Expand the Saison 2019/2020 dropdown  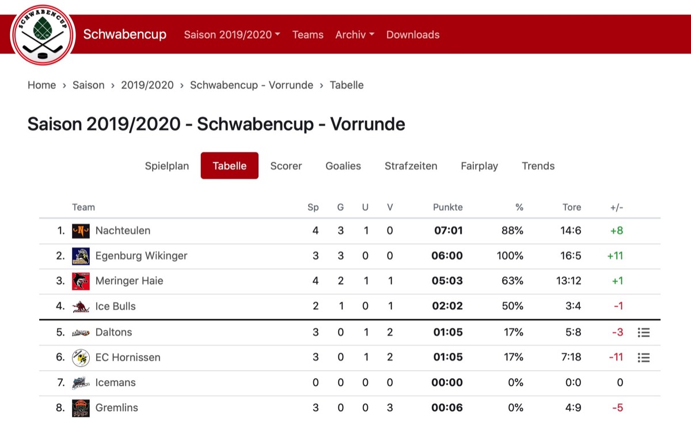(232, 34)
